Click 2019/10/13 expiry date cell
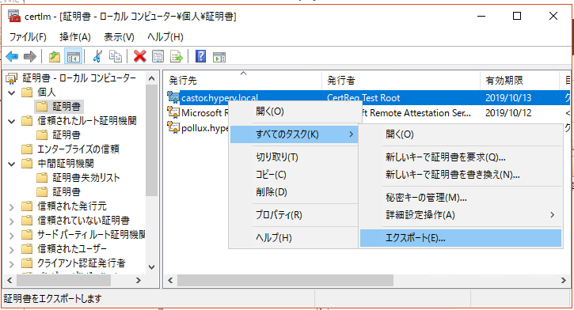Screen dimensions: 574x310 (x=508, y=97)
